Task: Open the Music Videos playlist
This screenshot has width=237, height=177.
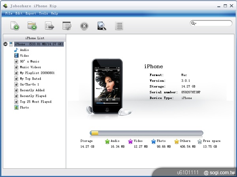Action: (30, 67)
